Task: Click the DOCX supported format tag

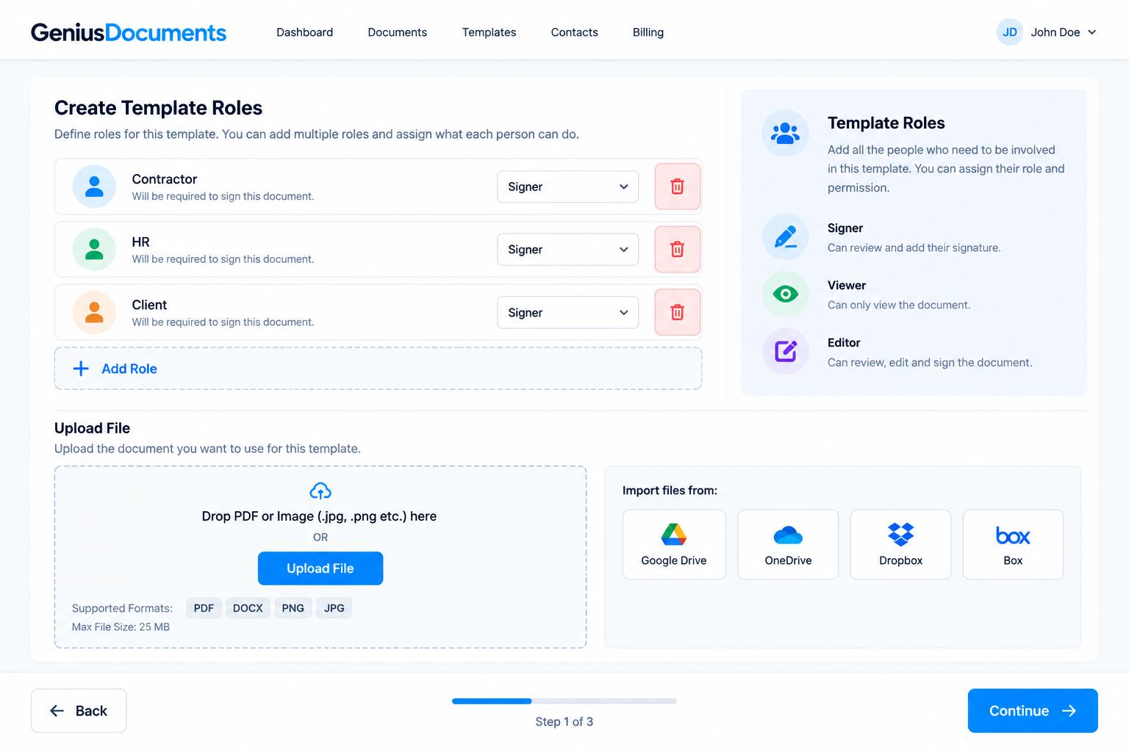Action: click(248, 608)
